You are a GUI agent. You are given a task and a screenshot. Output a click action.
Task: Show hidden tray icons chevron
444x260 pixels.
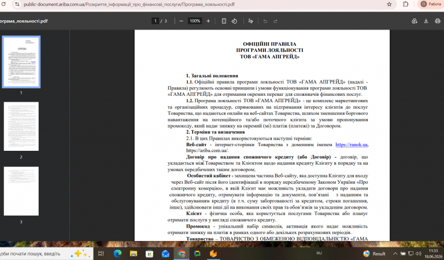pyautogui.click(x=395, y=254)
